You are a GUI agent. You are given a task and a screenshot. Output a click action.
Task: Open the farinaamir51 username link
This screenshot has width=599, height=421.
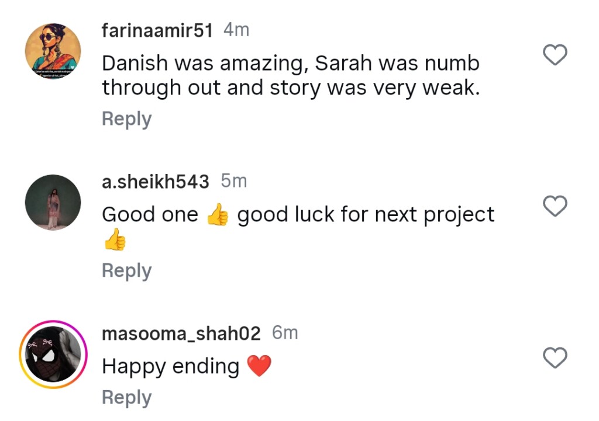pos(157,31)
